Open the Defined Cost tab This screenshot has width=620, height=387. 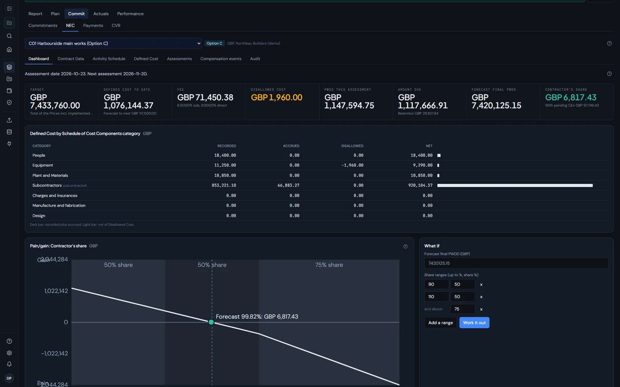pyautogui.click(x=146, y=59)
